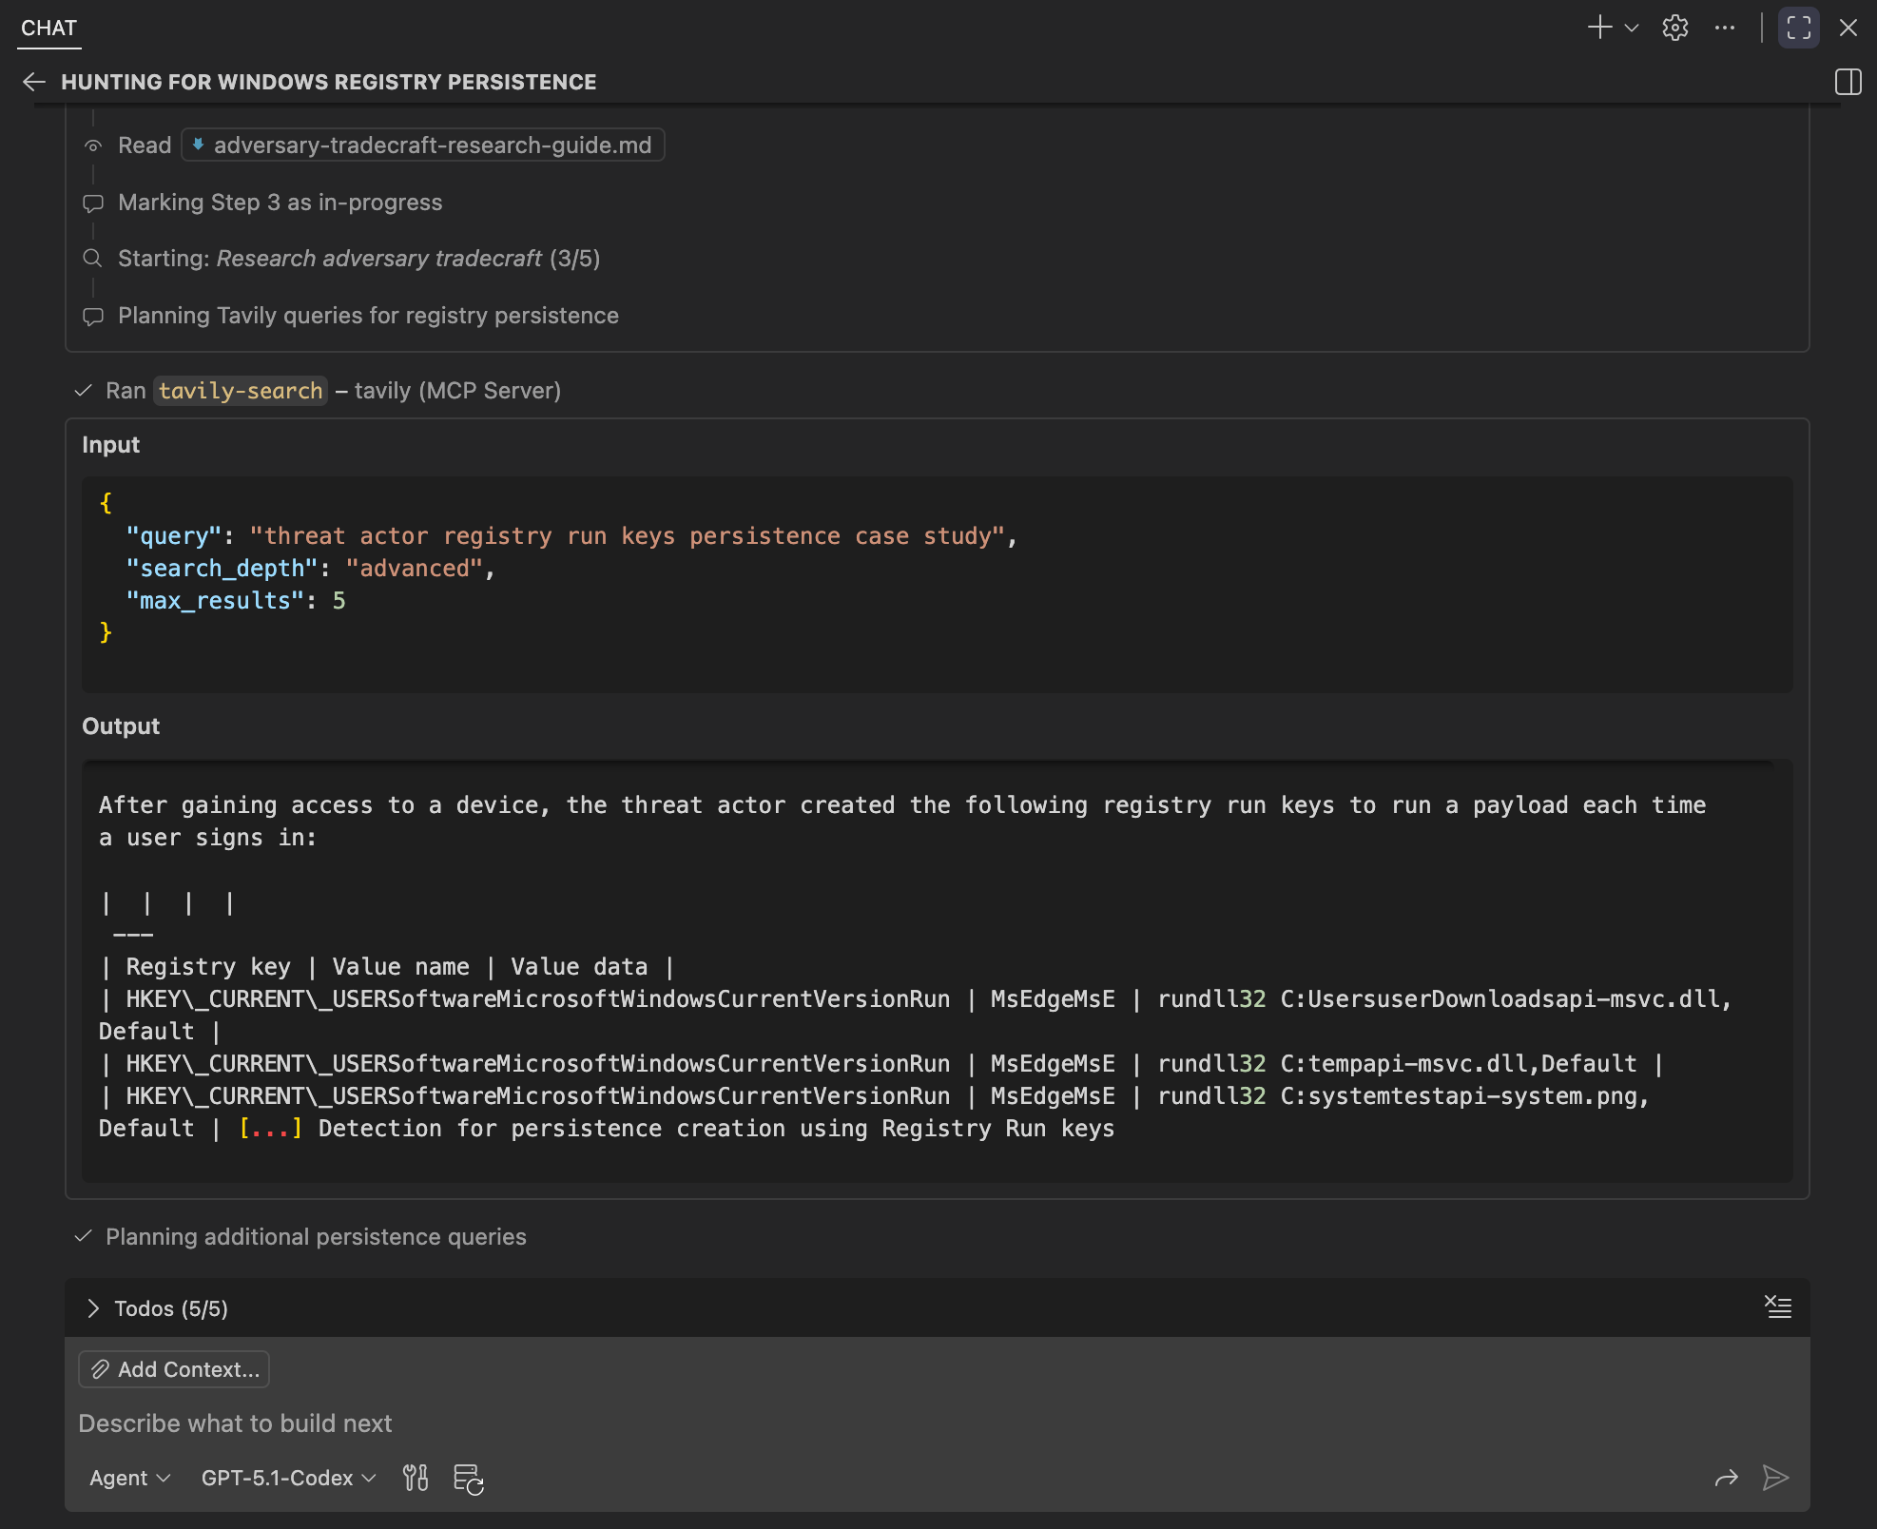This screenshot has height=1529, width=1877.
Task: Toggle maximized chat panel size
Action: 1798,28
